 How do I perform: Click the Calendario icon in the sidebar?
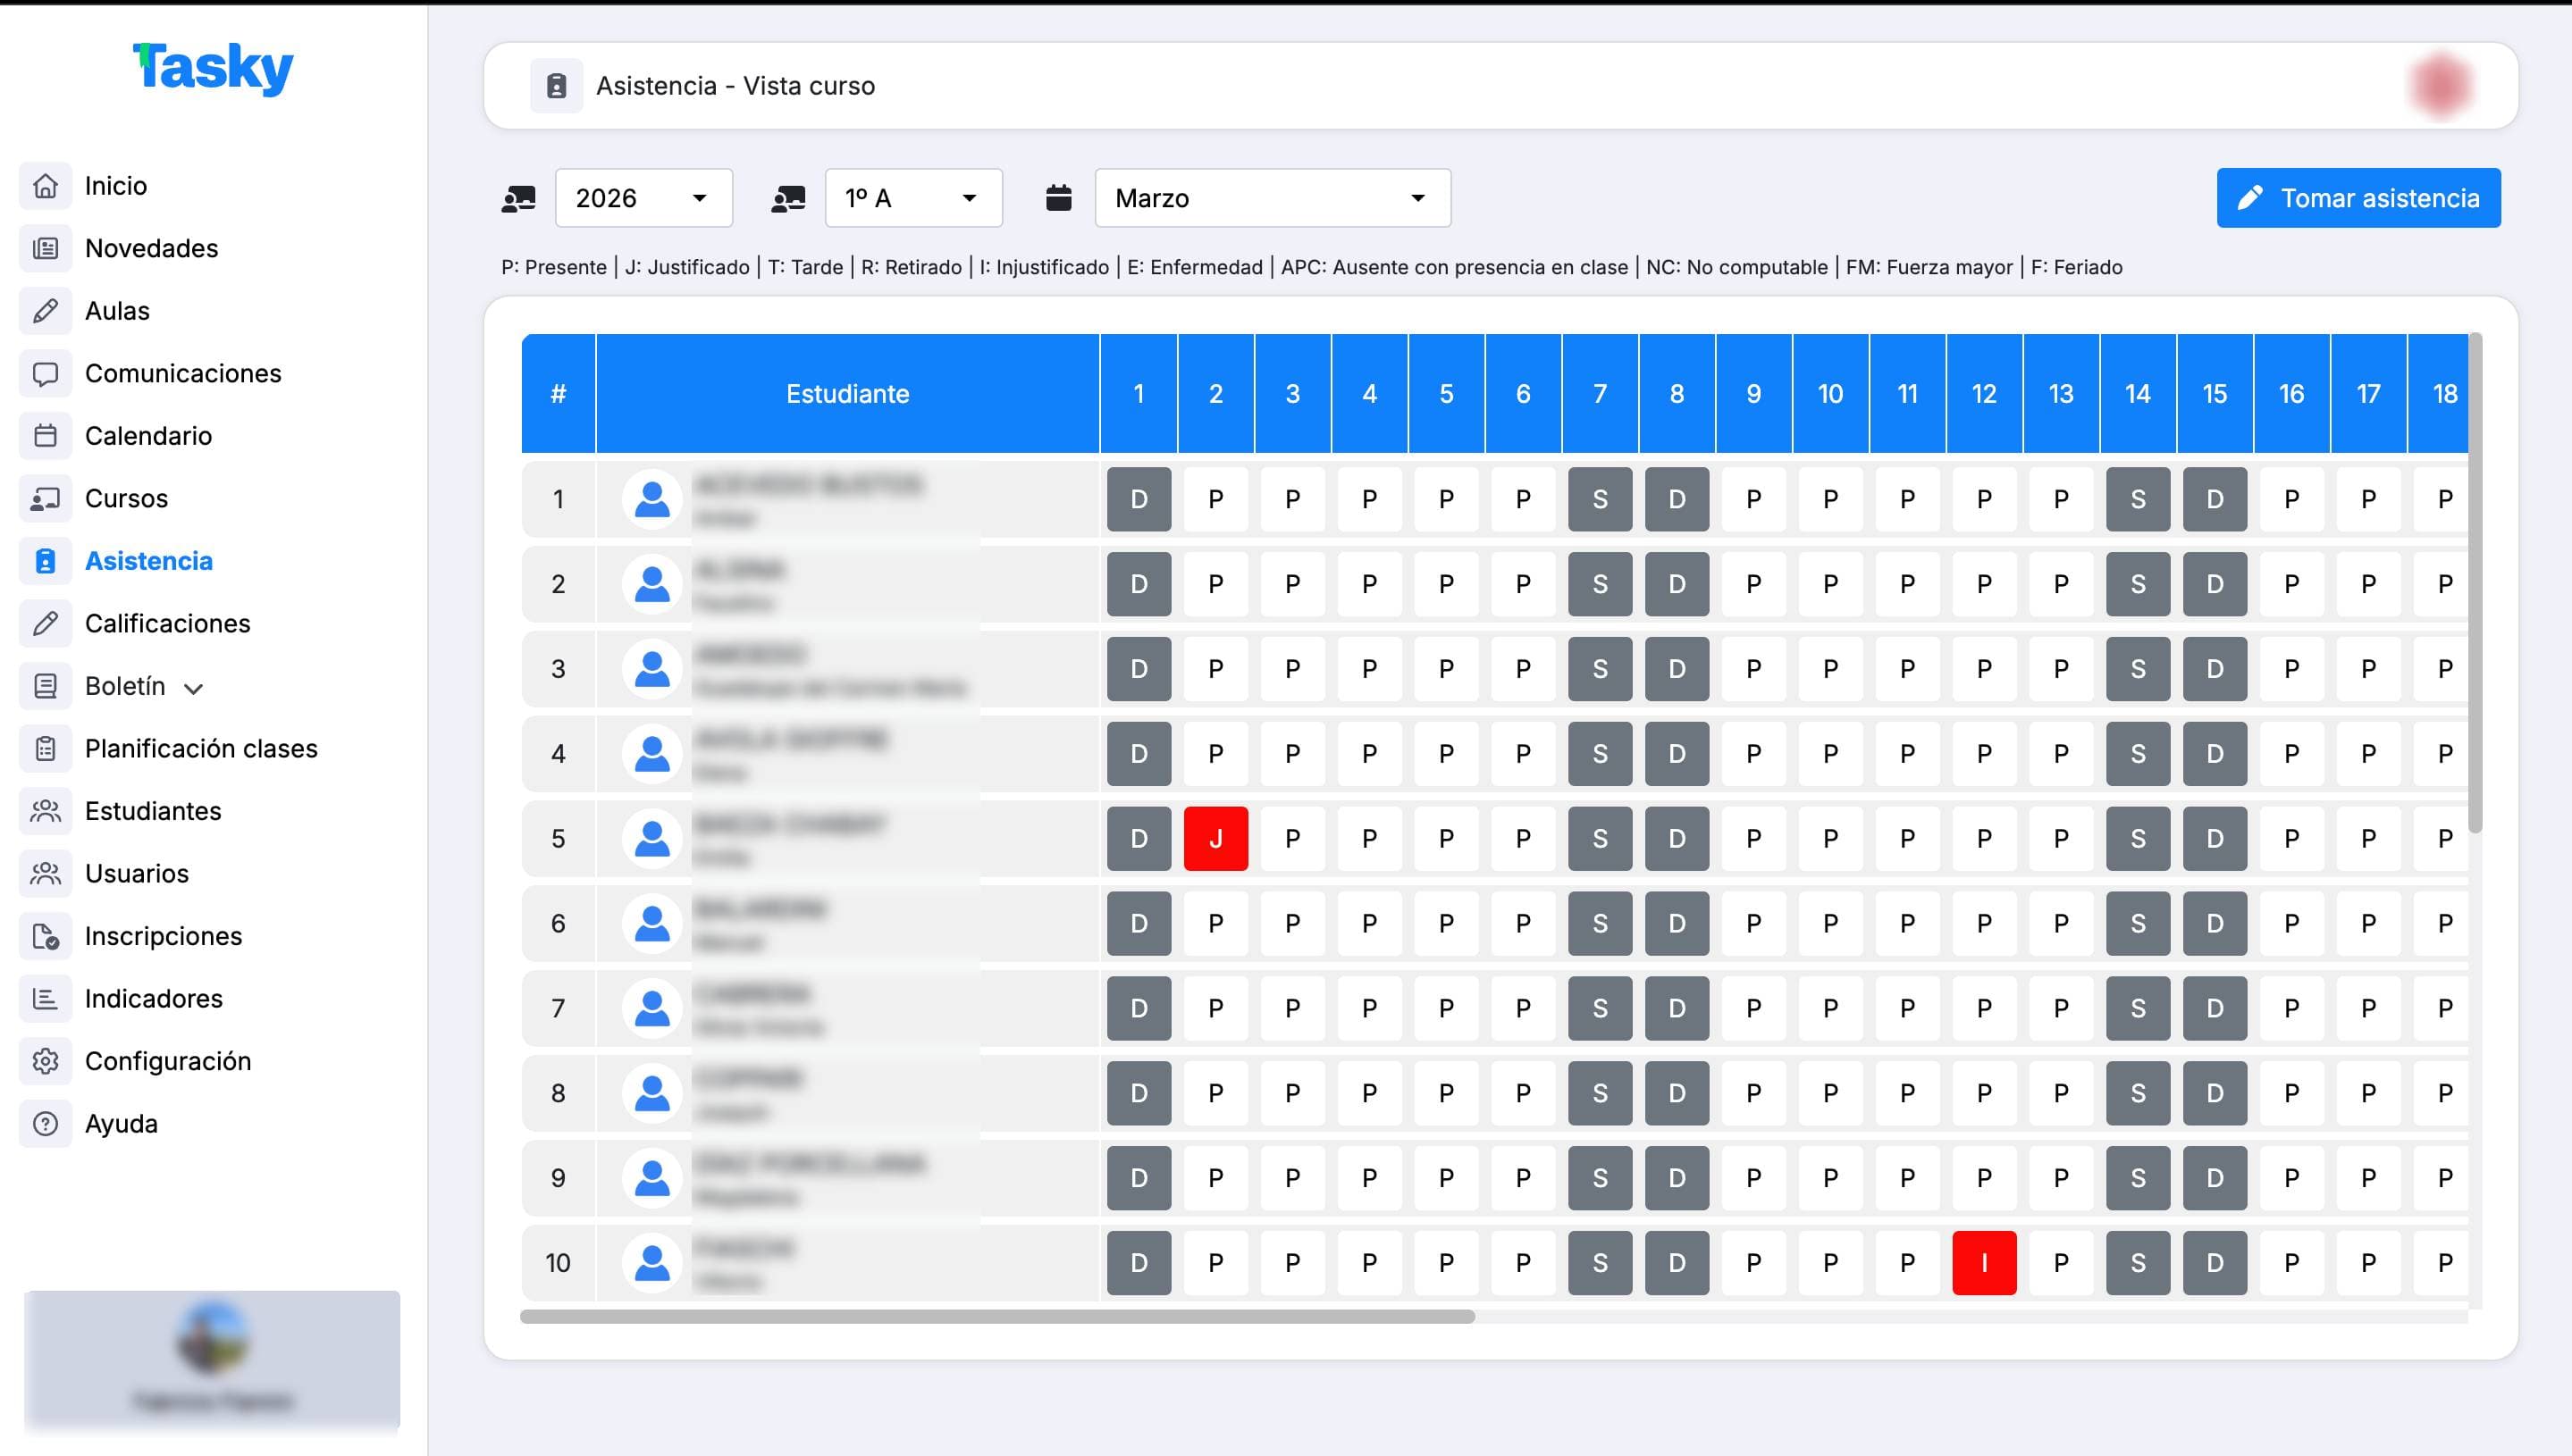(45, 436)
